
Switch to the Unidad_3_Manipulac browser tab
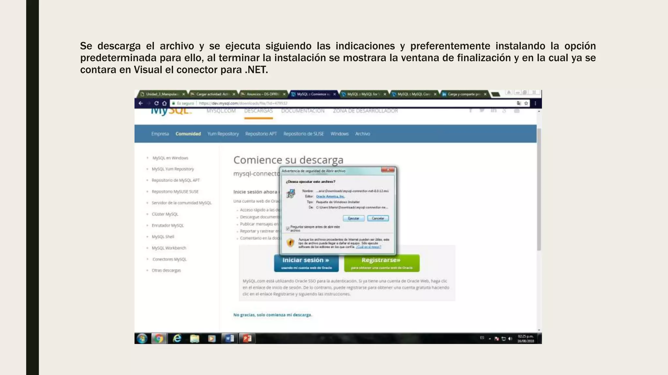pos(162,94)
